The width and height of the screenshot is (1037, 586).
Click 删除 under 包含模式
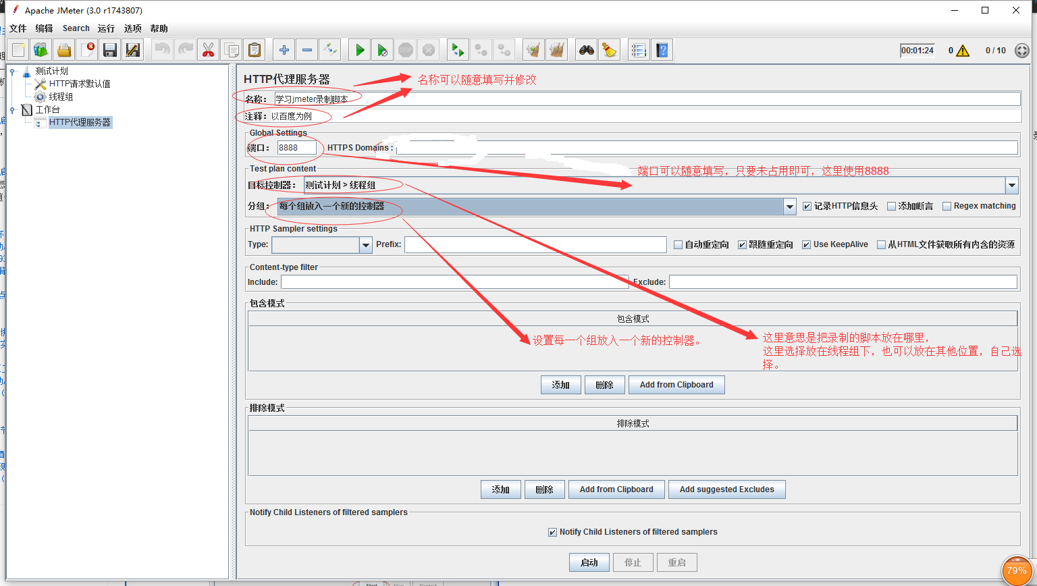[605, 385]
